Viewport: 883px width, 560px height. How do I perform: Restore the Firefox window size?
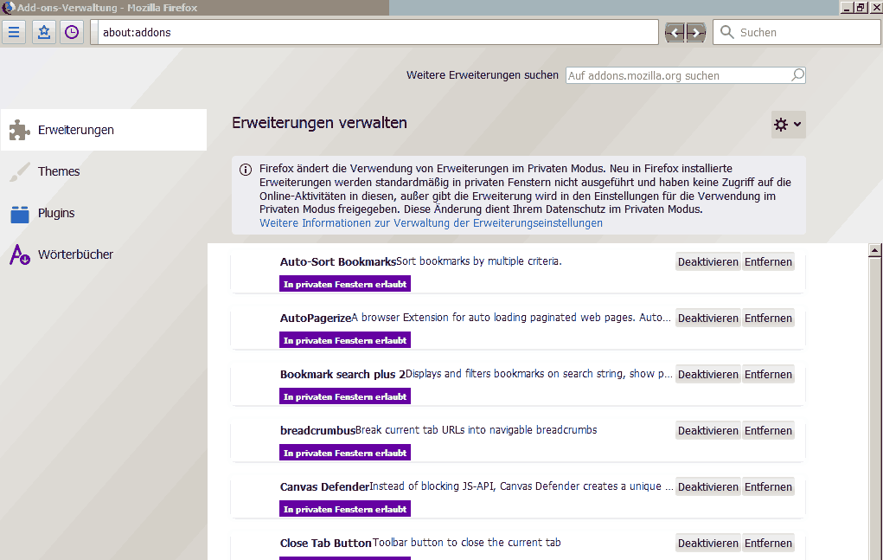[x=861, y=7]
